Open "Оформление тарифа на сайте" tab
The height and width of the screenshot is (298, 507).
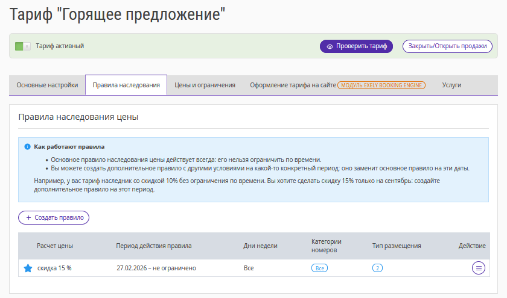tap(293, 85)
